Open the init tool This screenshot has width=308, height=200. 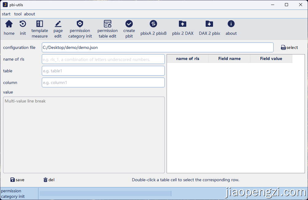tap(23, 24)
